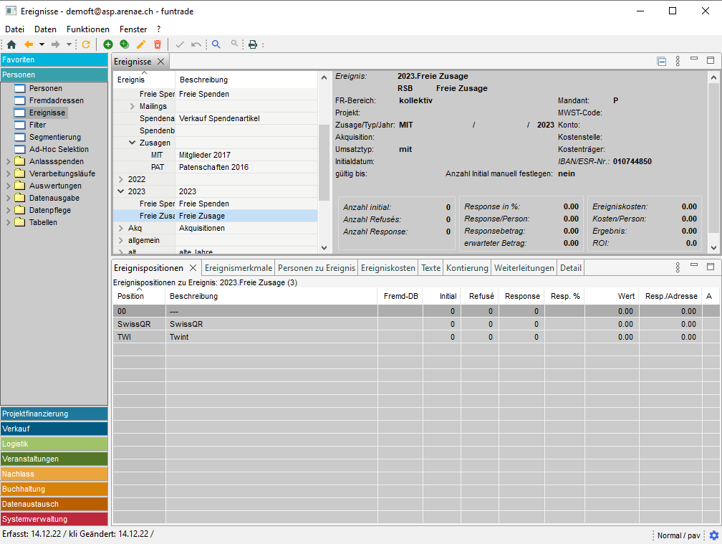Collapse the Zusagen tree node
Viewport: 722px width, 544px height.
[133, 143]
